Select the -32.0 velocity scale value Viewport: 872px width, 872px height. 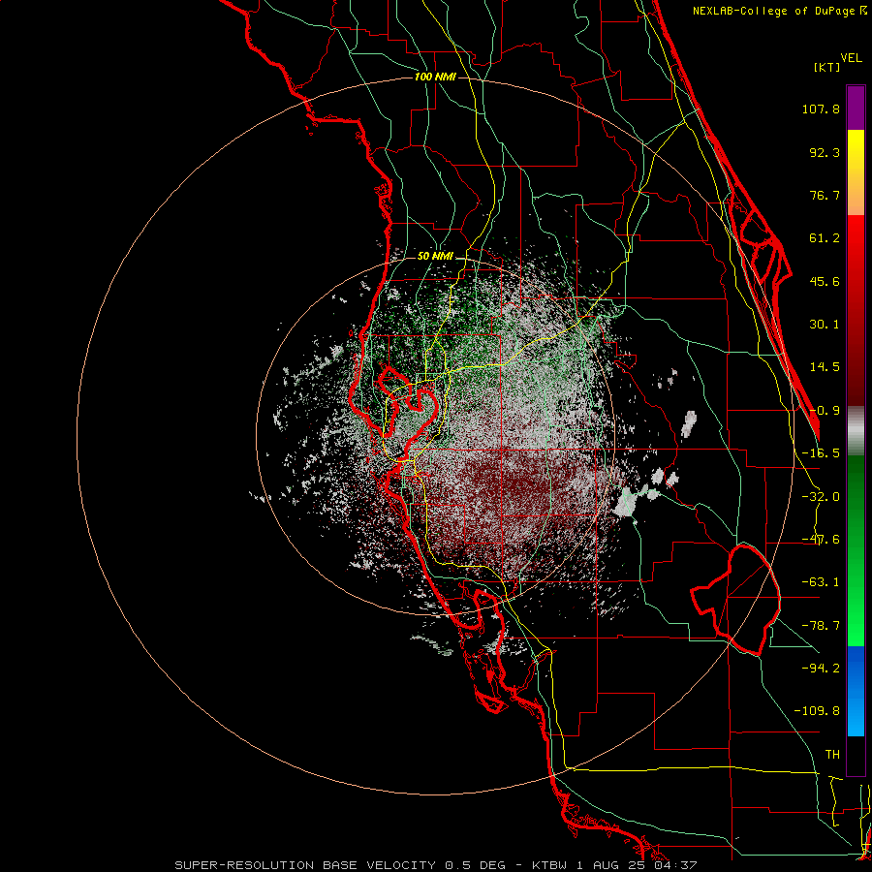click(x=821, y=497)
